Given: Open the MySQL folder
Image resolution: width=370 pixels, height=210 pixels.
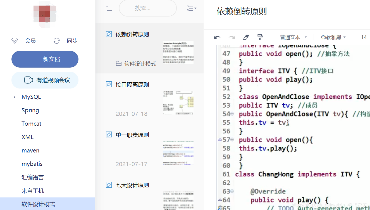Looking at the screenshot, I should point(31,97).
